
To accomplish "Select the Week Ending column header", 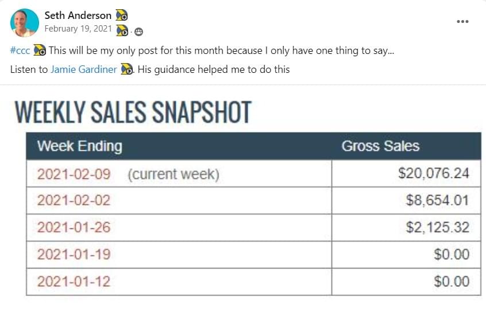I will [x=80, y=146].
